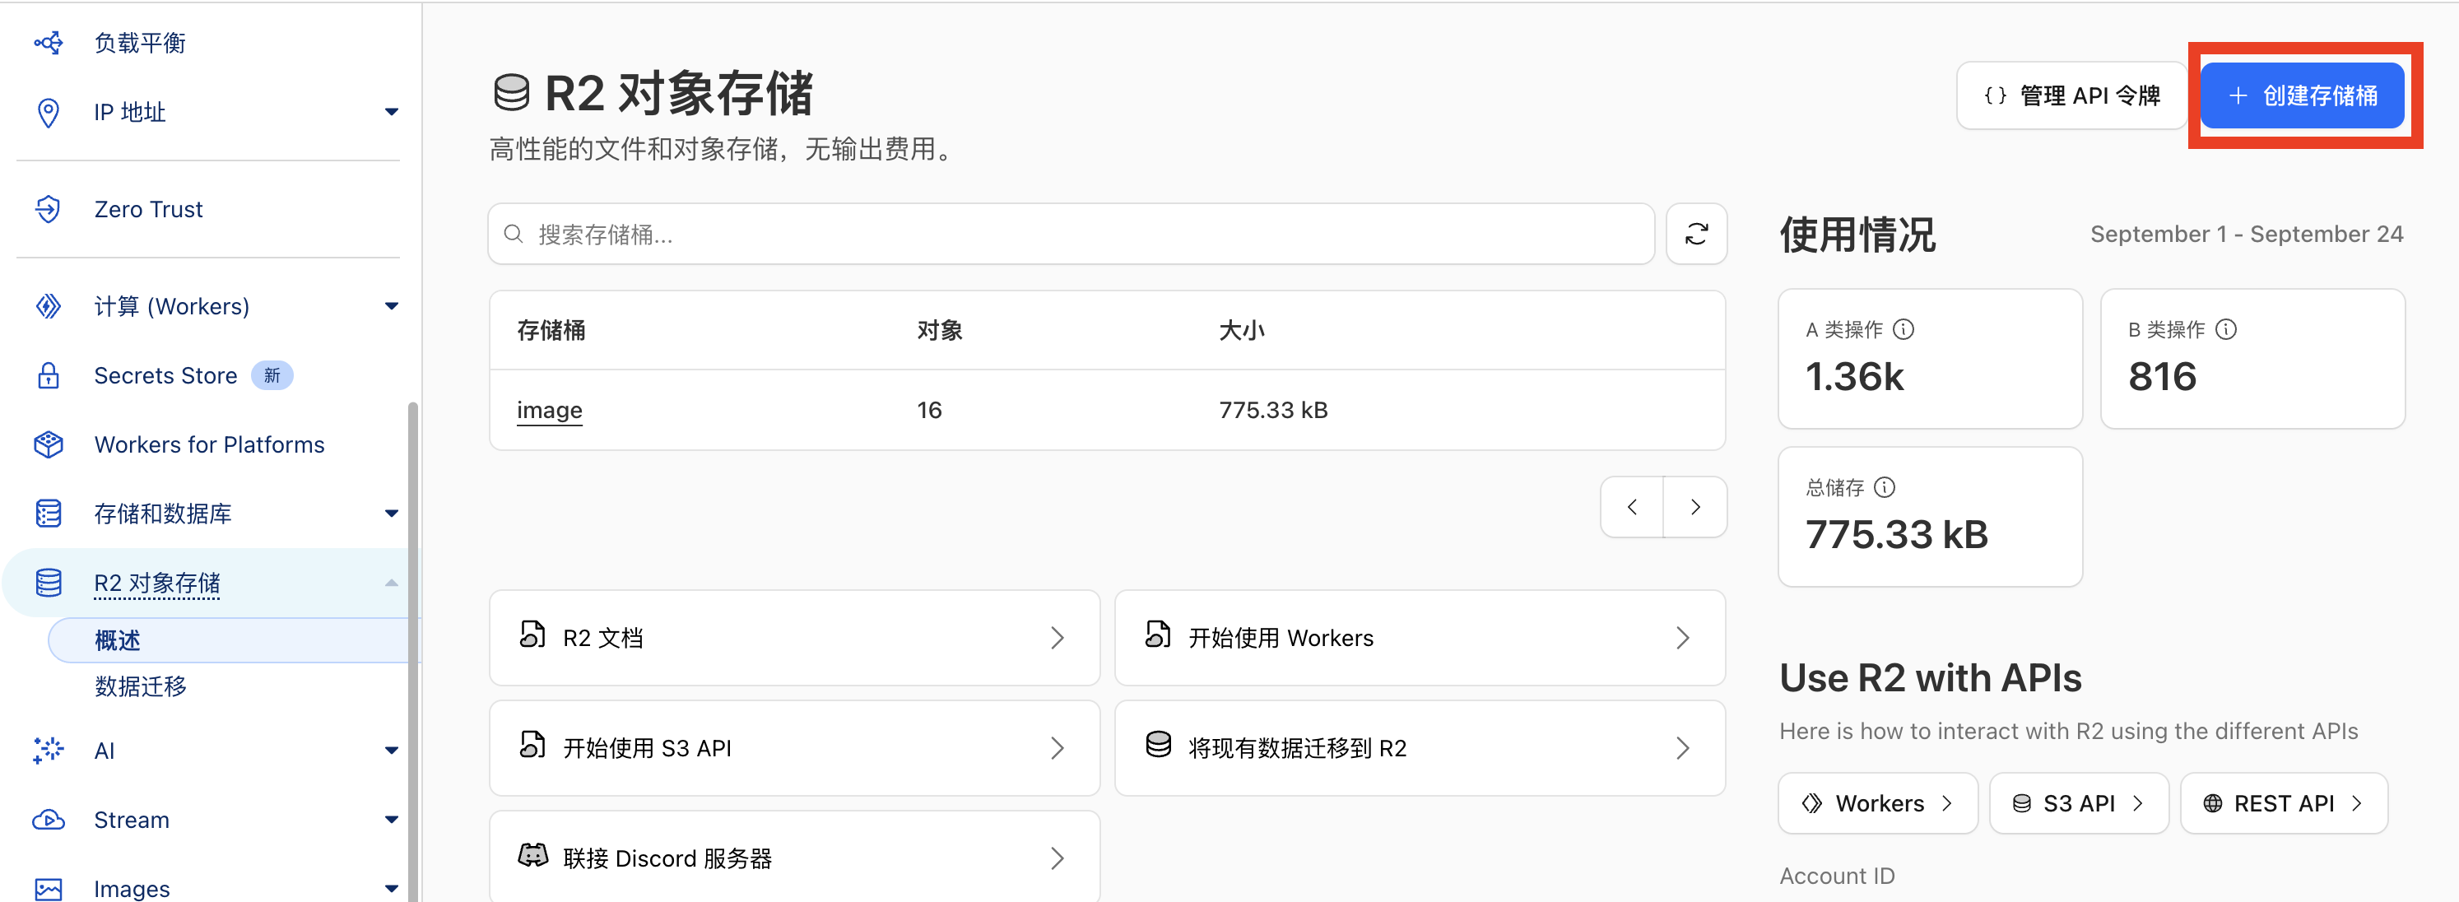
Task: Click the AI sparkles icon in sidebar
Action: 48,751
